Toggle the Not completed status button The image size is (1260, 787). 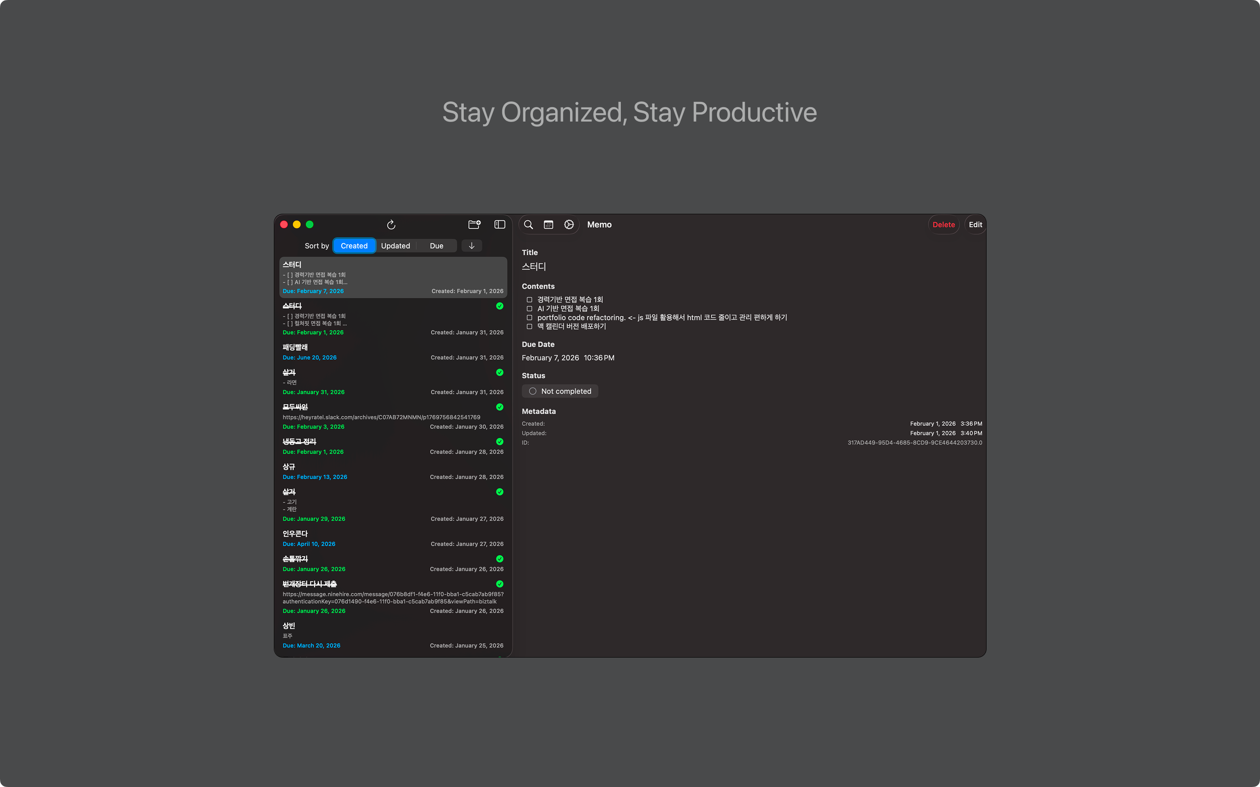[560, 391]
